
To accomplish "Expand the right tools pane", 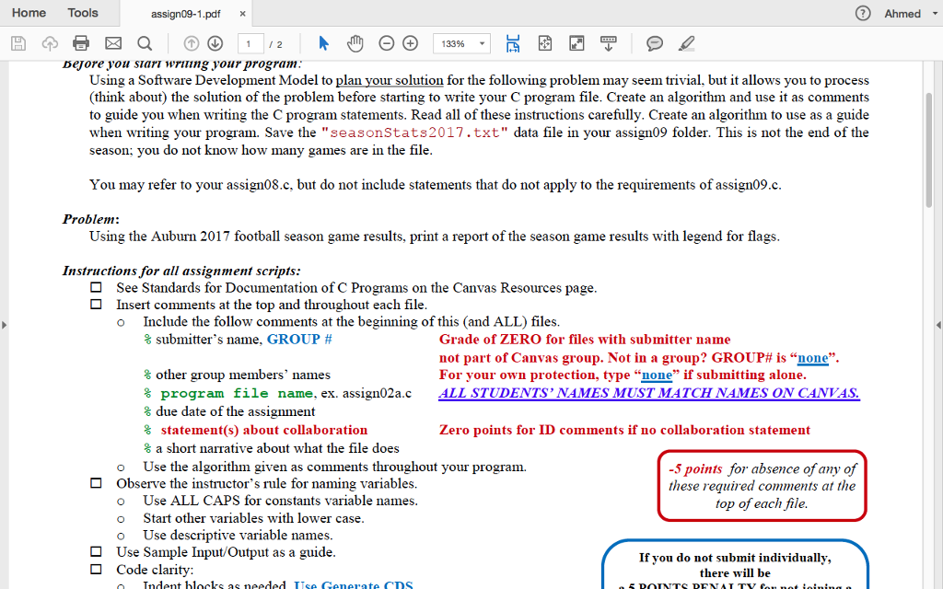I will coord(937,324).
